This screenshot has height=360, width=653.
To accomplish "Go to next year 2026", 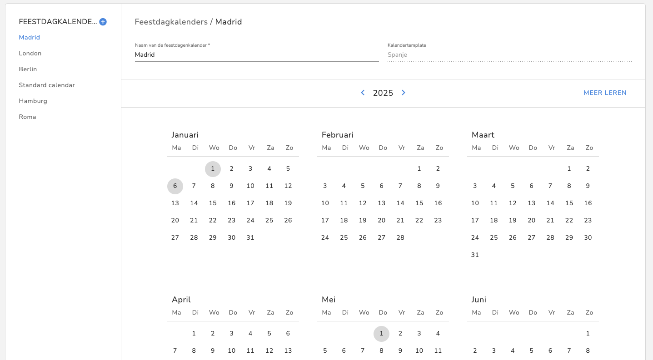I will 404,93.
